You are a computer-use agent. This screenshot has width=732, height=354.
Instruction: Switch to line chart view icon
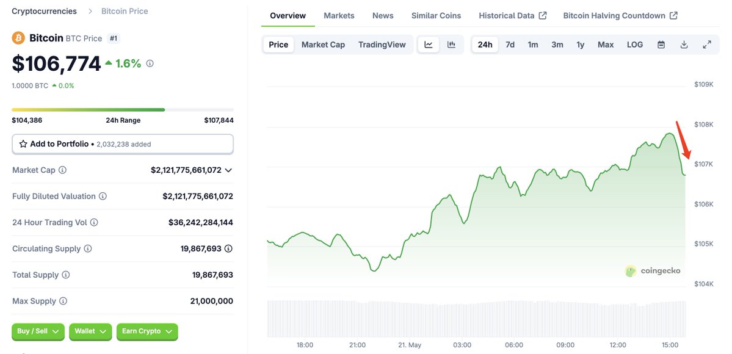point(429,45)
